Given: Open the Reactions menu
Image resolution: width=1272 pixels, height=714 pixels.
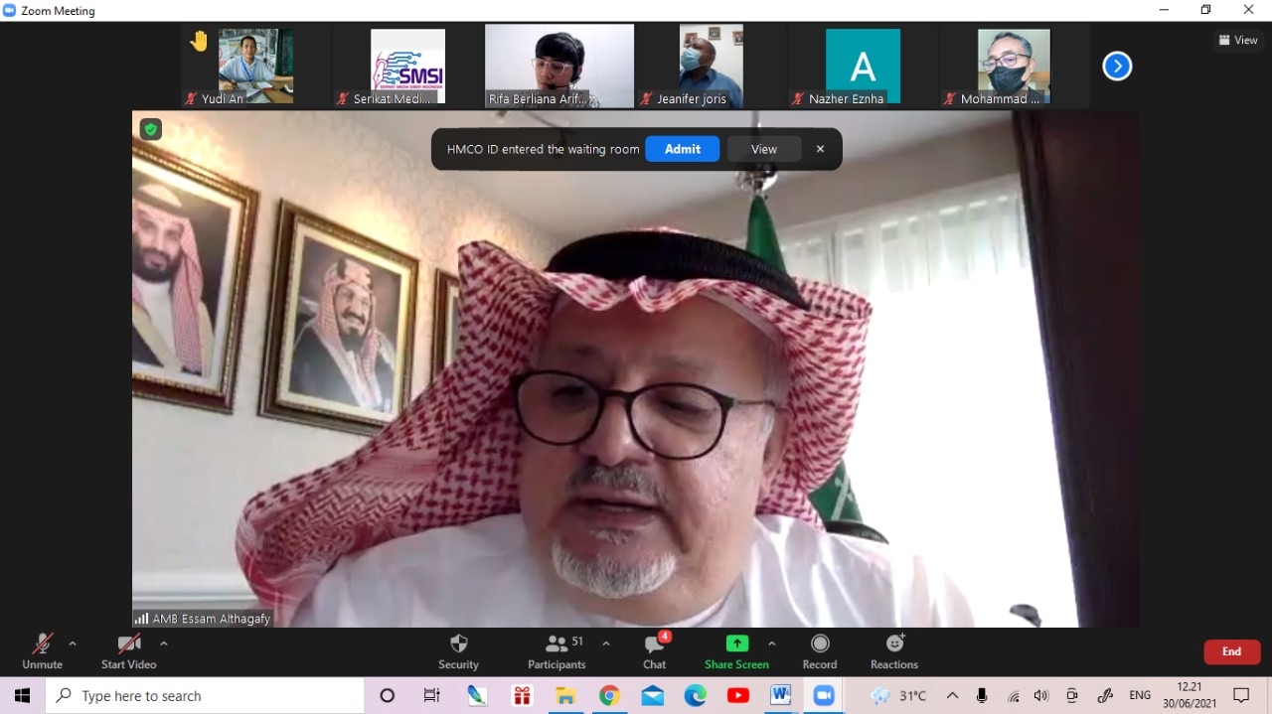Looking at the screenshot, I should [x=893, y=651].
